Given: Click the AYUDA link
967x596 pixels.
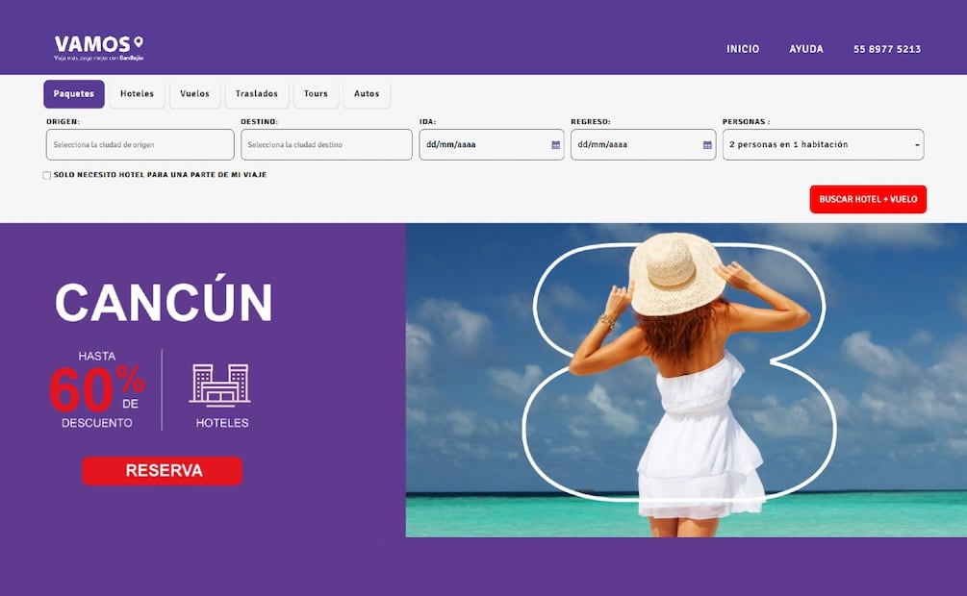Looking at the screenshot, I should pos(806,48).
